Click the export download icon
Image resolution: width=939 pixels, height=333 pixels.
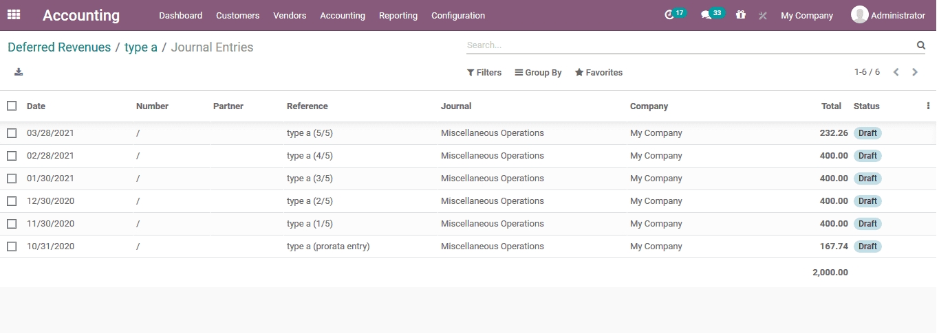[x=19, y=72]
